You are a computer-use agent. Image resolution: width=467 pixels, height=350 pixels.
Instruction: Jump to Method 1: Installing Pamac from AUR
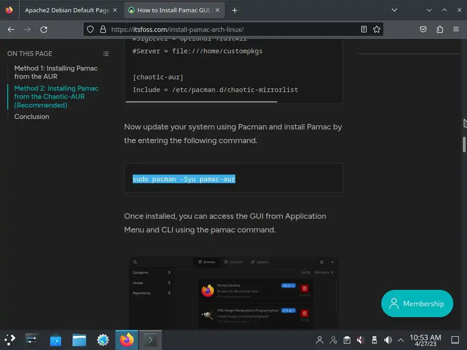coord(56,72)
